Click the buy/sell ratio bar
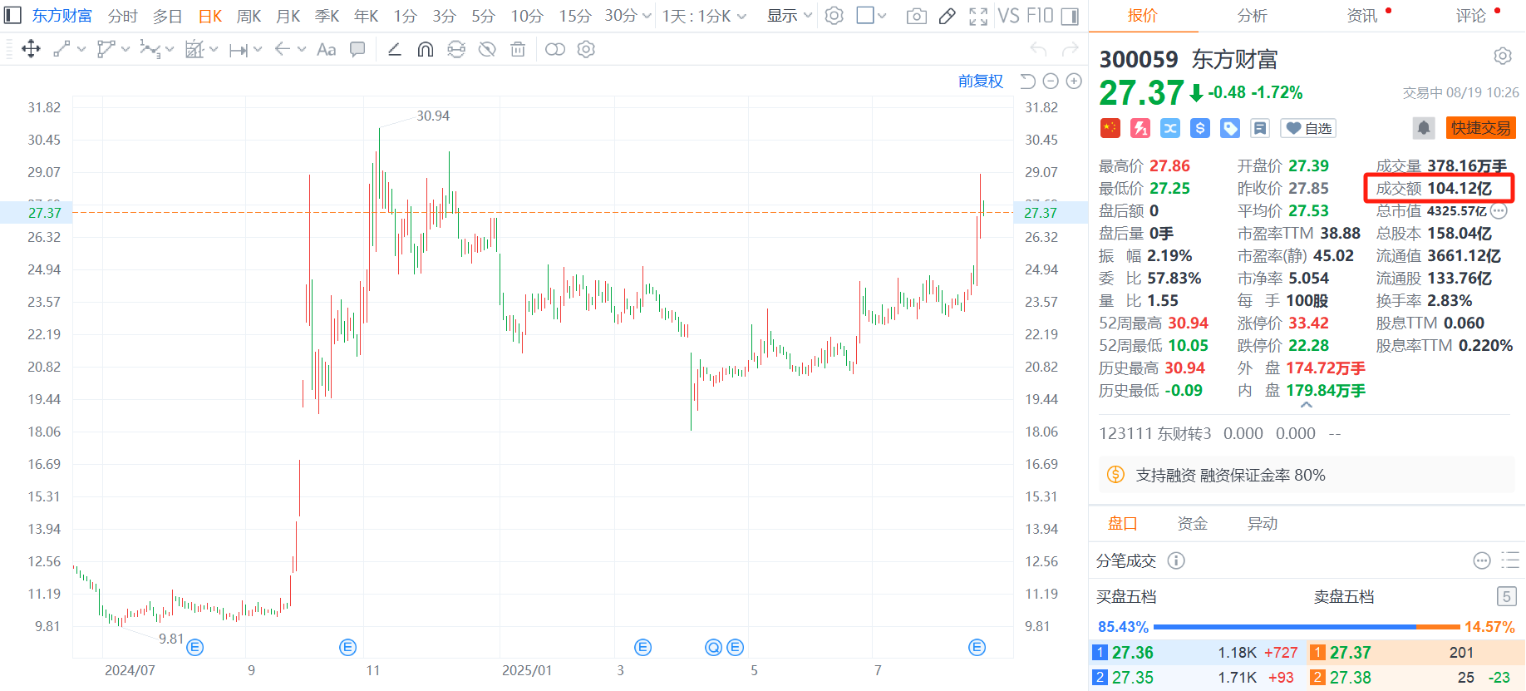Screen dimensions: 1526x691 [x=1307, y=627]
